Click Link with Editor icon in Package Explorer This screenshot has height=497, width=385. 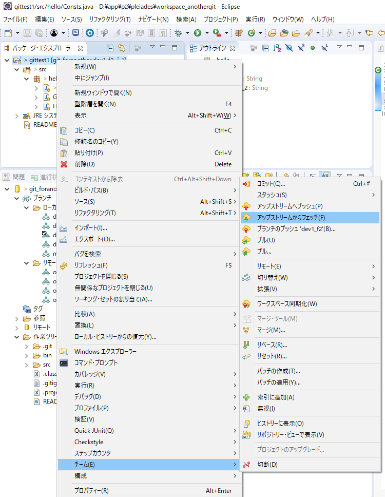point(121,48)
